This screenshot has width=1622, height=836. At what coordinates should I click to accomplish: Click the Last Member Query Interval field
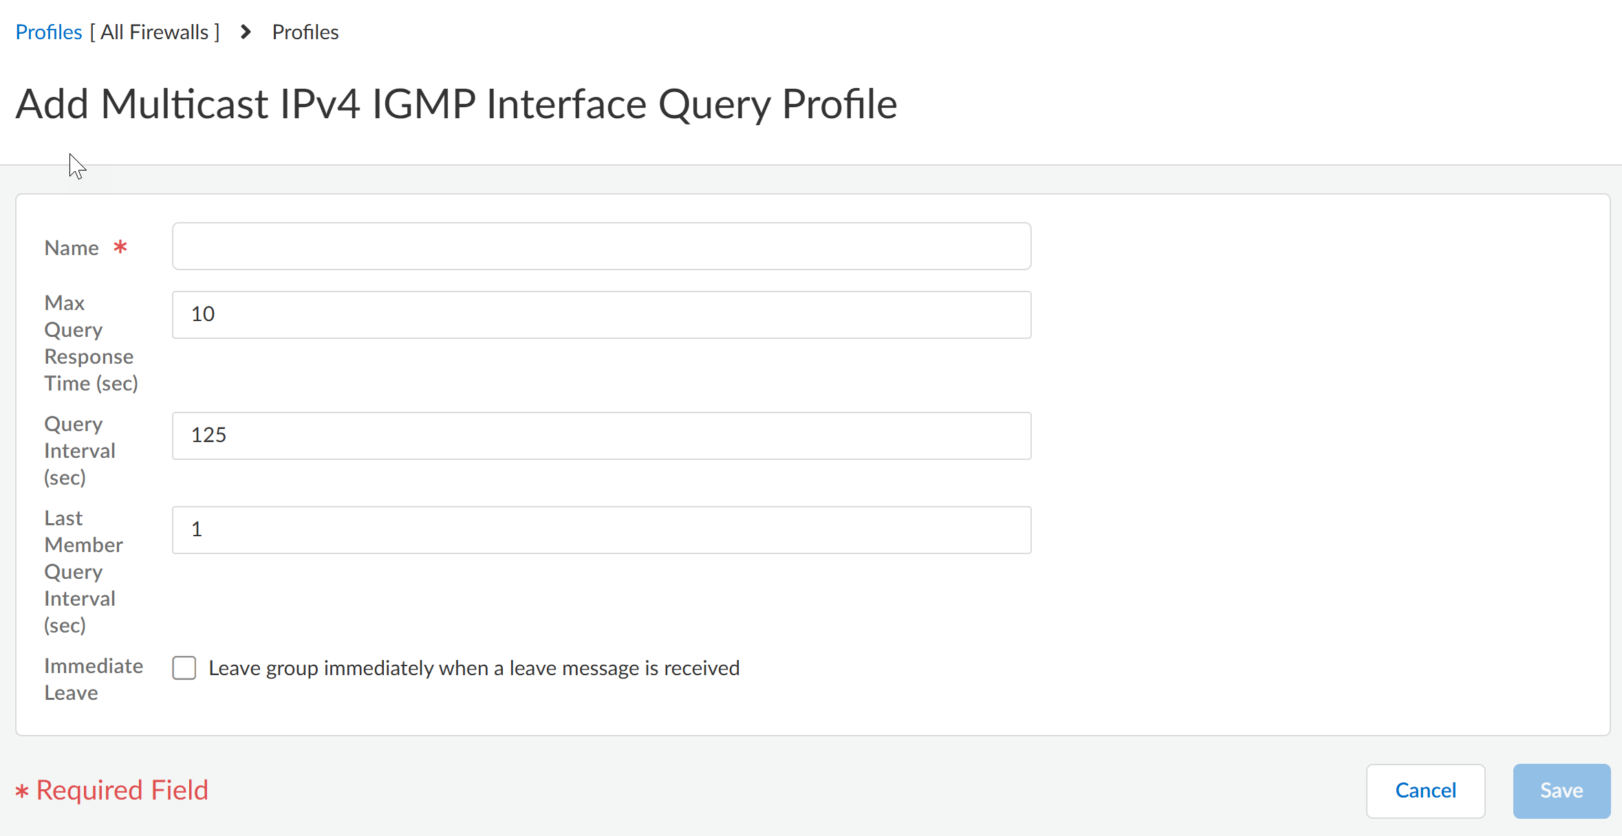click(601, 530)
